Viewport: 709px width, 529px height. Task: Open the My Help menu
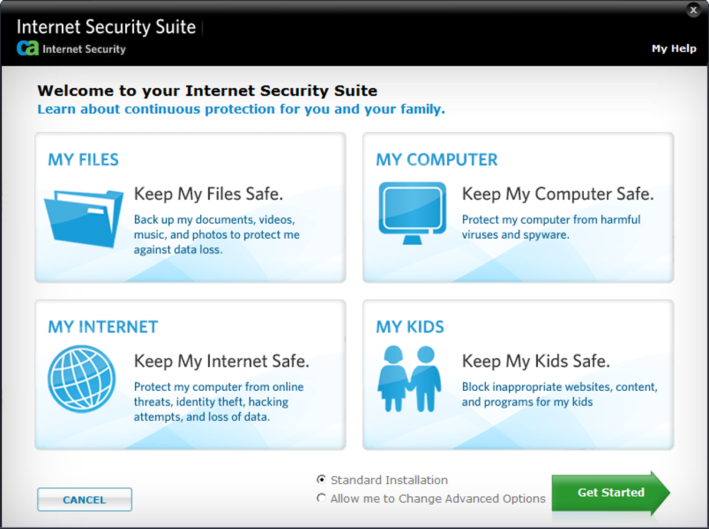674,49
